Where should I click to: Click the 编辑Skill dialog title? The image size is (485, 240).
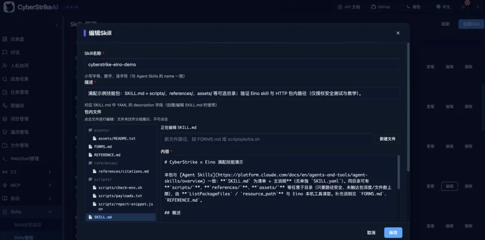[100, 33]
